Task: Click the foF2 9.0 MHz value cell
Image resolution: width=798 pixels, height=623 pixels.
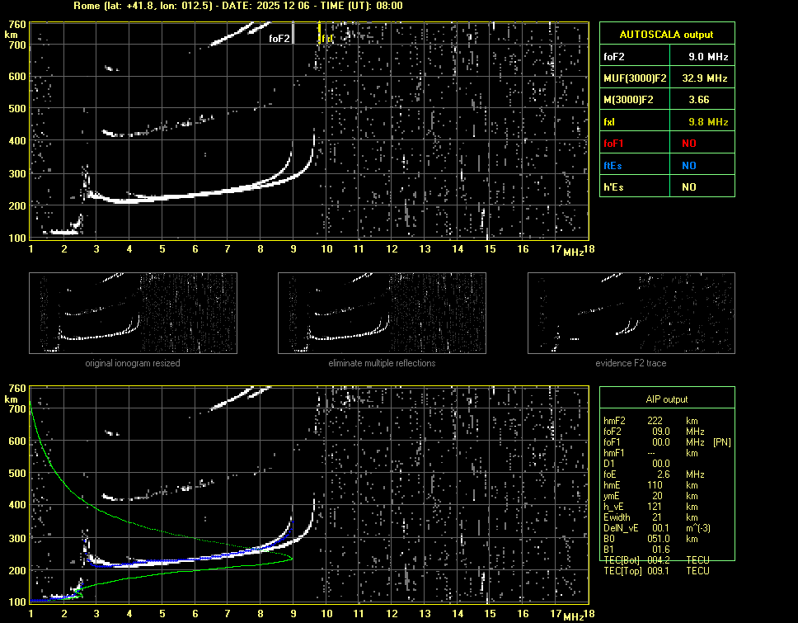Action: (x=708, y=57)
